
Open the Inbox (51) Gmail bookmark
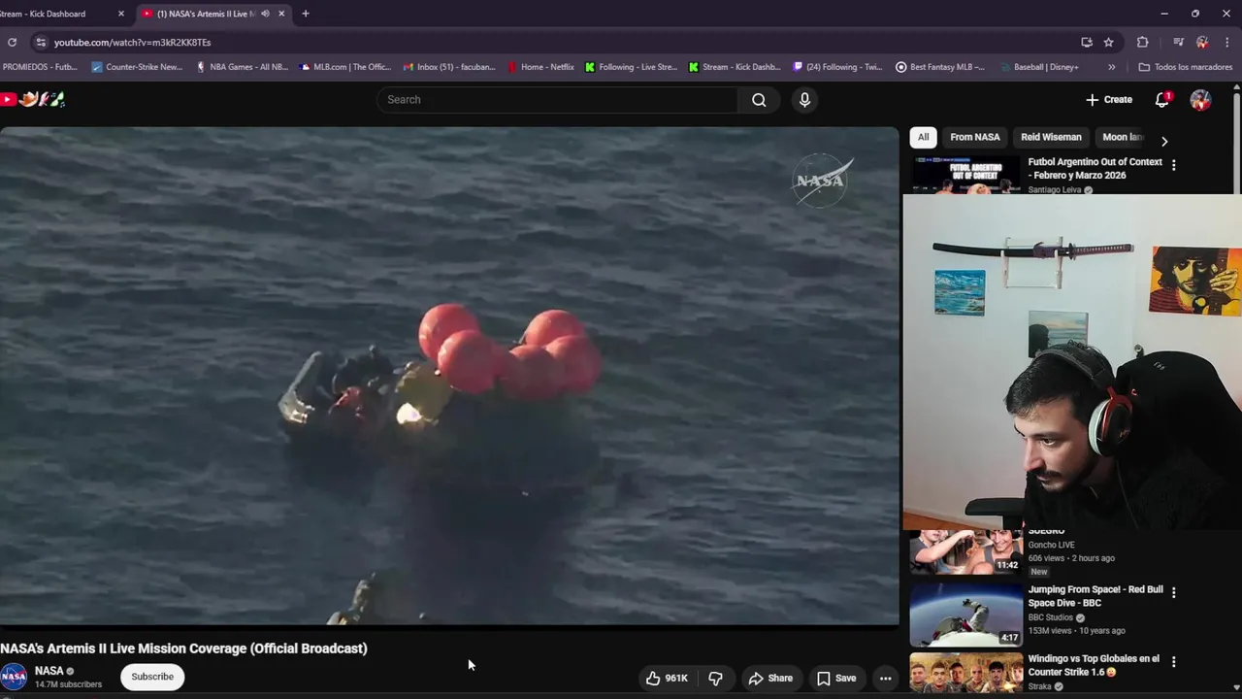(449, 67)
